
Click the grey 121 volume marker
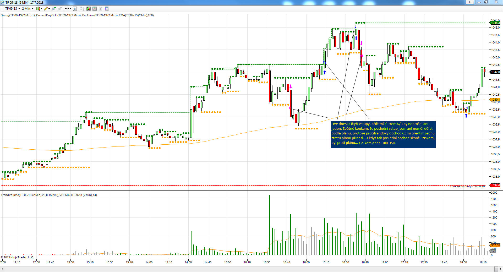click(493, 251)
